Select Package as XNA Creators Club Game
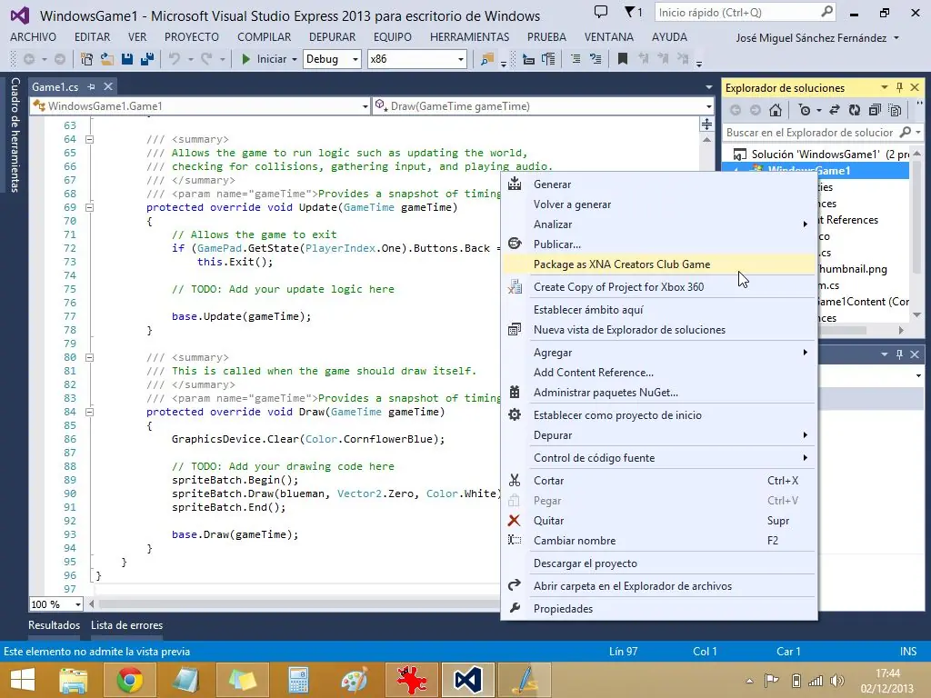 point(622,264)
